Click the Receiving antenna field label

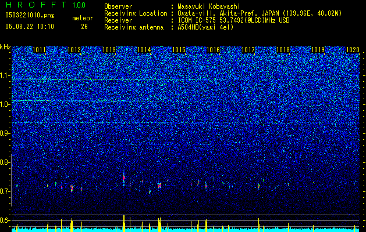[134, 27]
